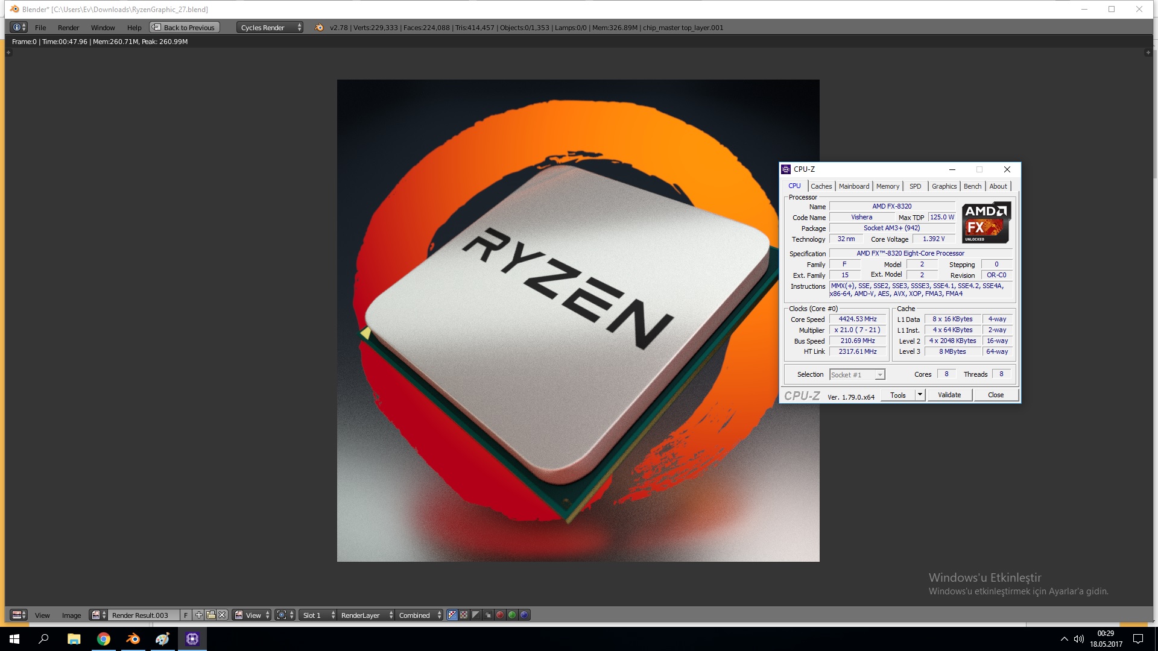Open the Cycles Render engine dropdown
The image size is (1158, 651).
270,27
